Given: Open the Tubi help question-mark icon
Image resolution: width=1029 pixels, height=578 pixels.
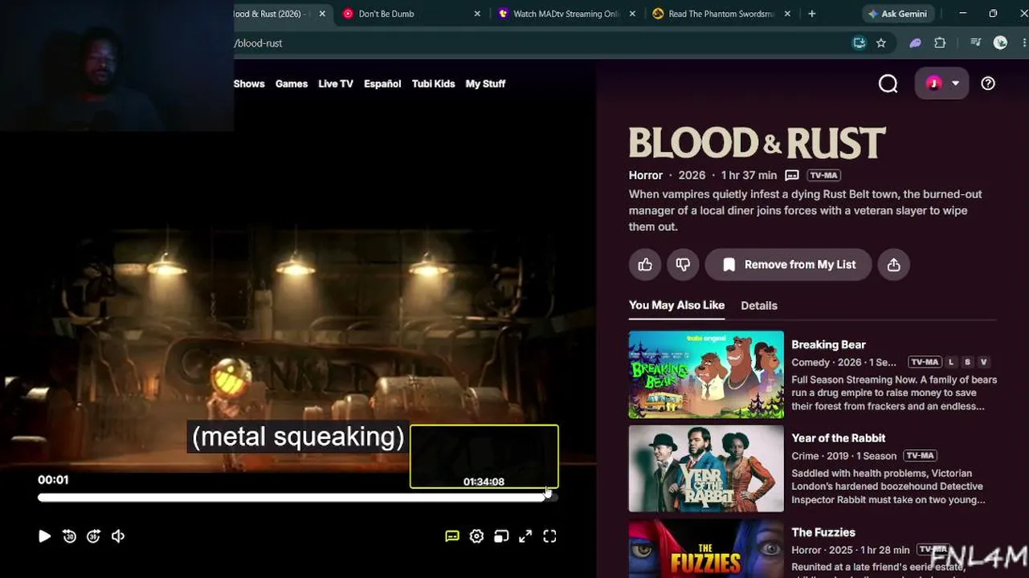Looking at the screenshot, I should 988,83.
